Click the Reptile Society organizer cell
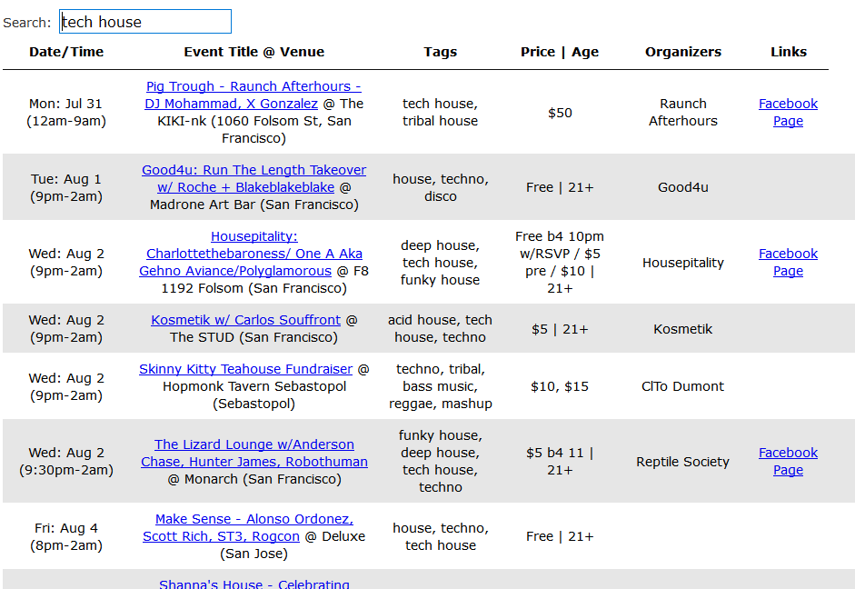The height and width of the screenshot is (589, 855). point(682,462)
